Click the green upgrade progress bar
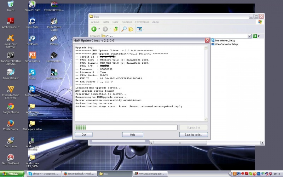Viewport: 283px width, 177px height. click(x=126, y=127)
